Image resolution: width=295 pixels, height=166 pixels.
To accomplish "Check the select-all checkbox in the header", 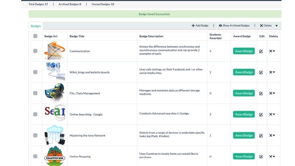I will coord(35,36).
